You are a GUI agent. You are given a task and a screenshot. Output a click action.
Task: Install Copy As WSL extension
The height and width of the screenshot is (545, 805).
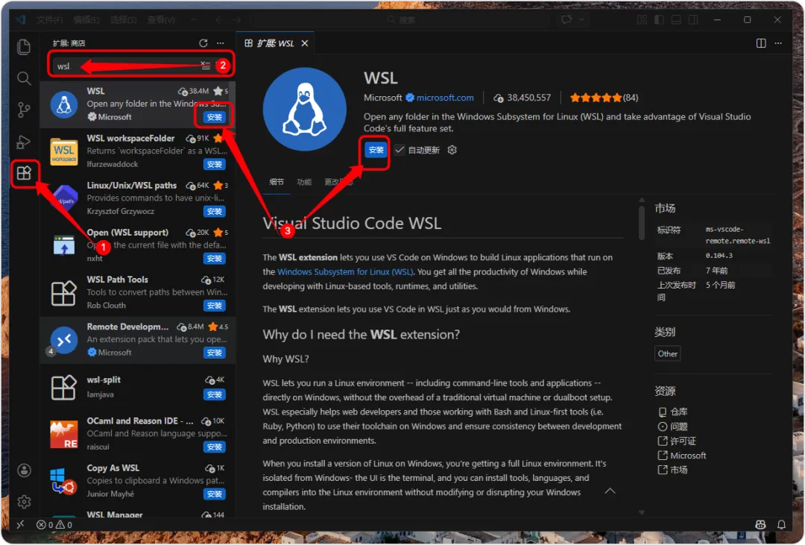pyautogui.click(x=214, y=494)
